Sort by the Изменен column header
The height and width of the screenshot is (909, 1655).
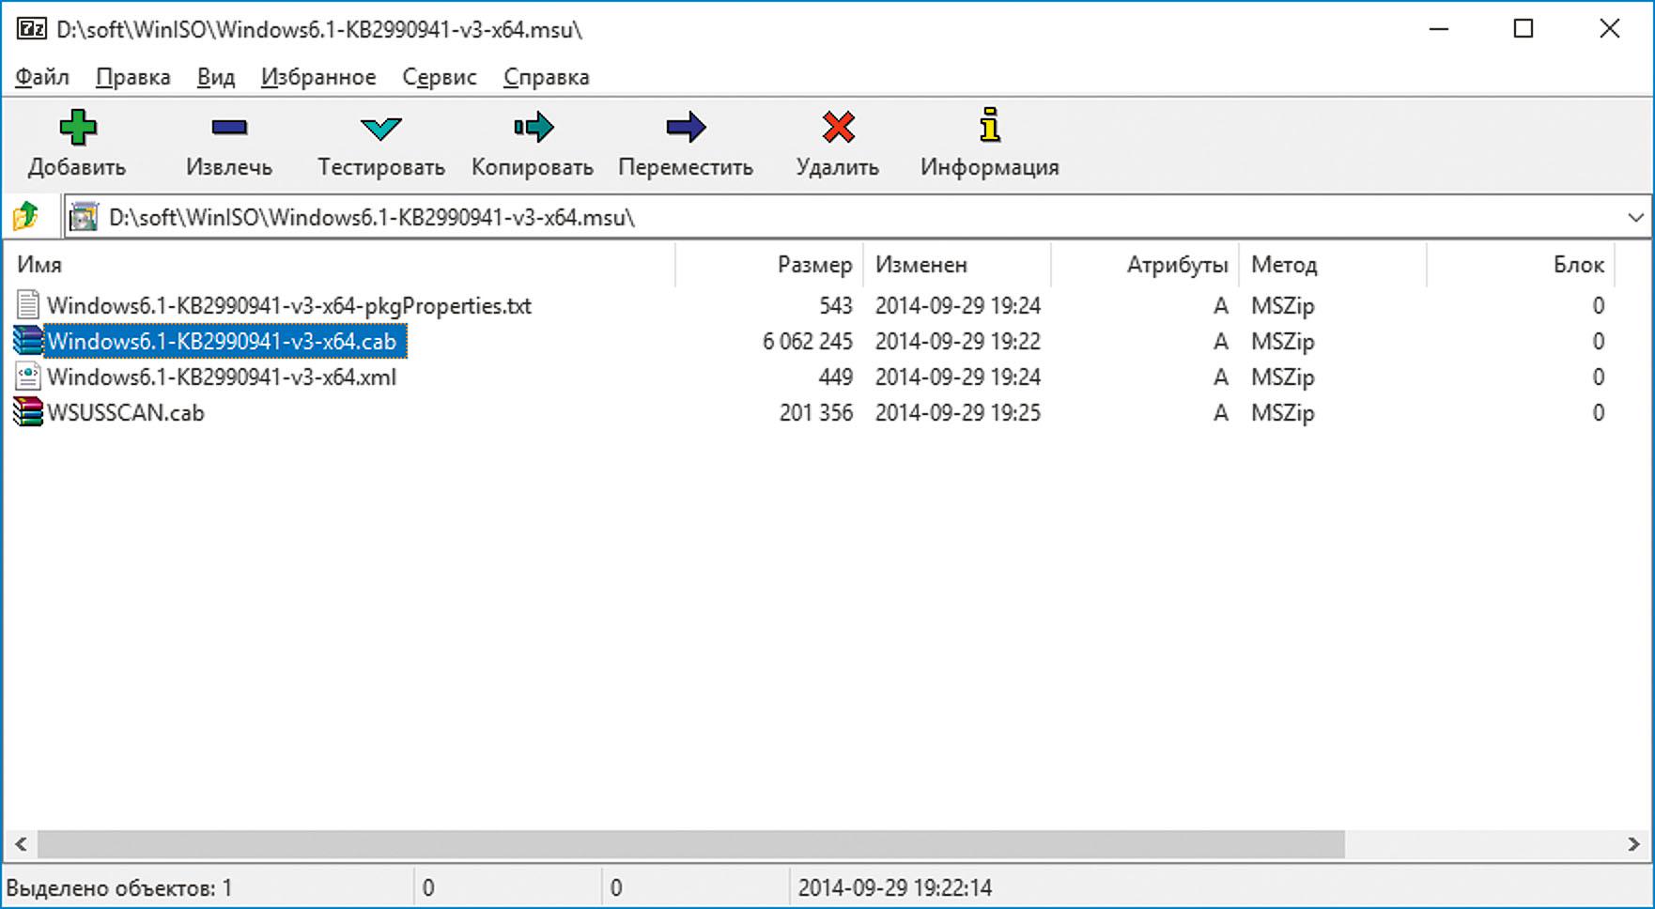920,265
